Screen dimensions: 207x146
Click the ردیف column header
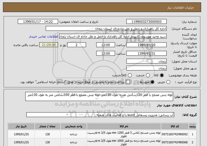(x=192, y=126)
